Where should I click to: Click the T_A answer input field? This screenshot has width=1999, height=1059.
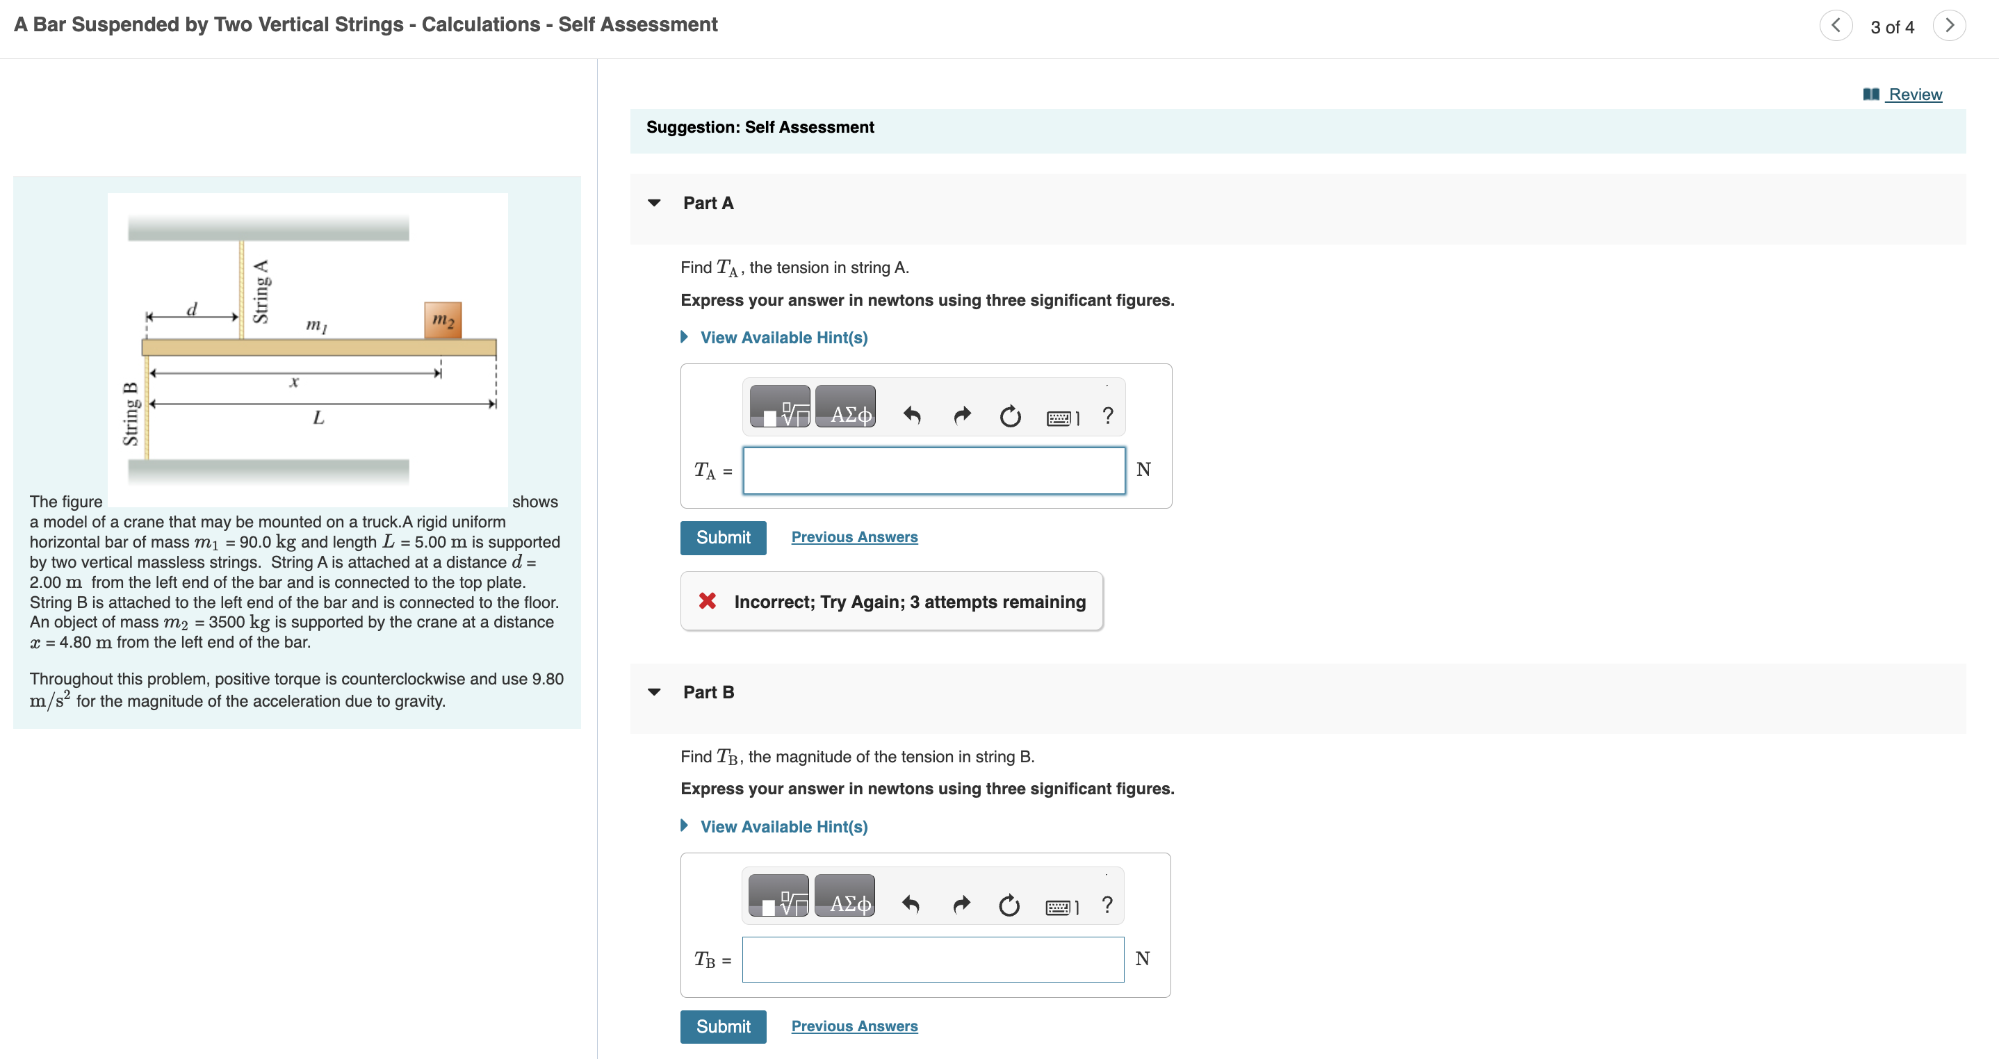click(x=933, y=471)
